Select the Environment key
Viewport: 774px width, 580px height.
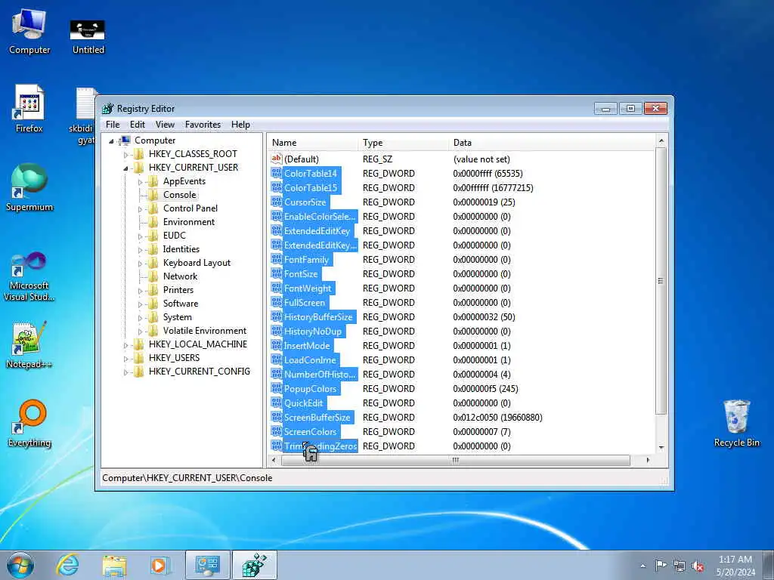click(189, 222)
